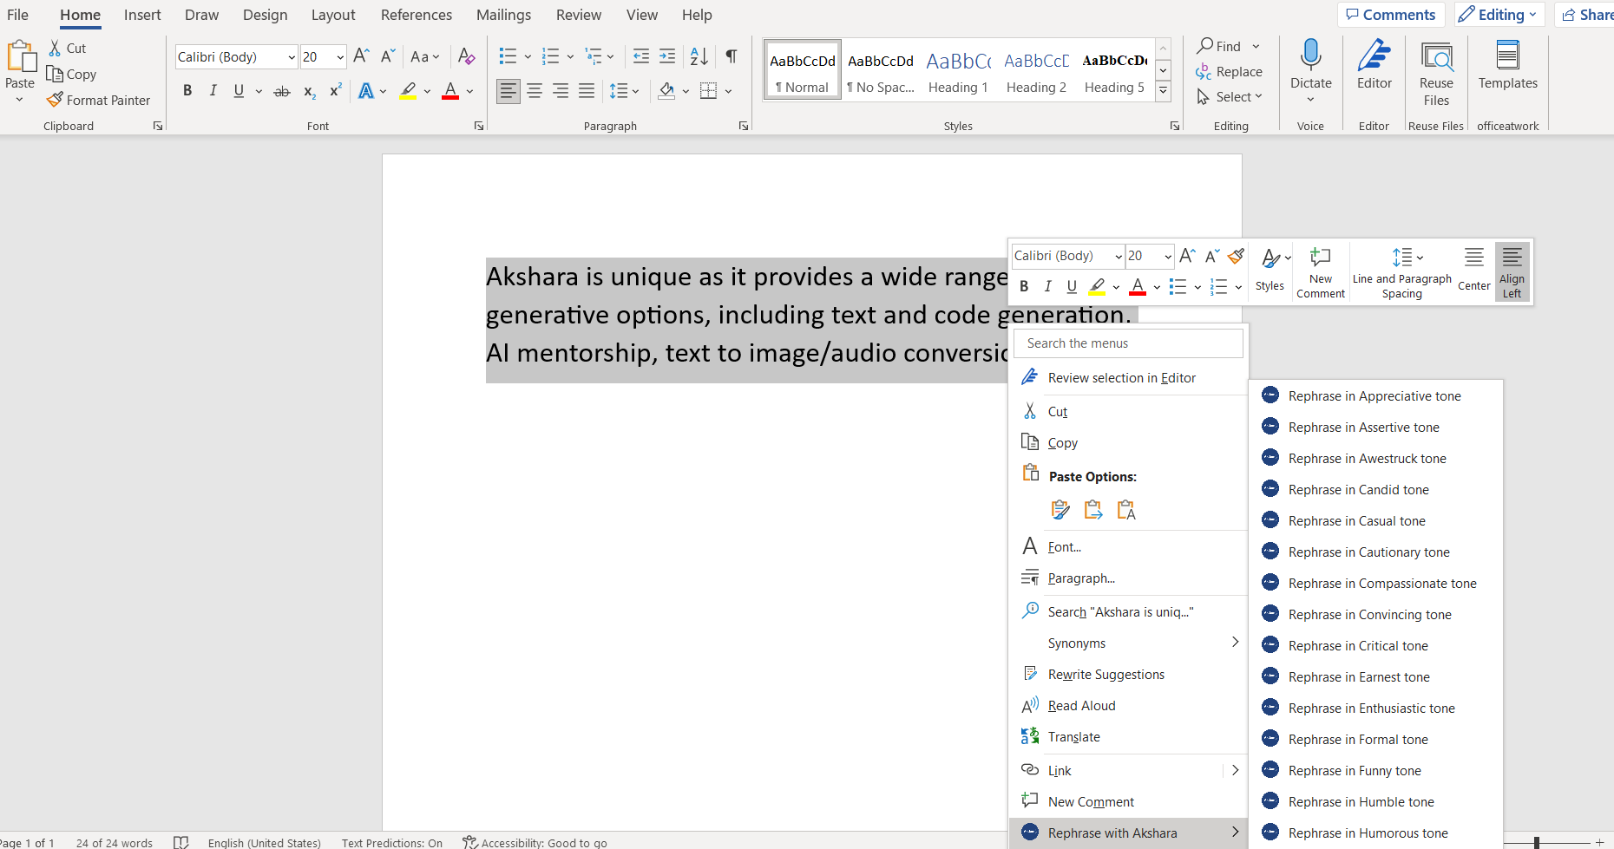Apply the yellow text highlight color in ribbon

tap(408, 91)
